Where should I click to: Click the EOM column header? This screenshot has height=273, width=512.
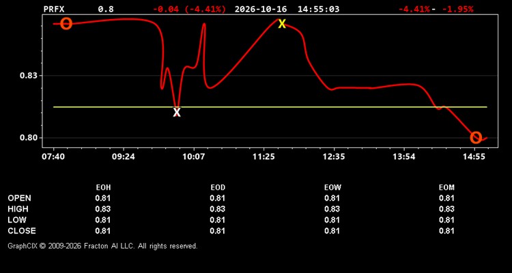click(446, 188)
